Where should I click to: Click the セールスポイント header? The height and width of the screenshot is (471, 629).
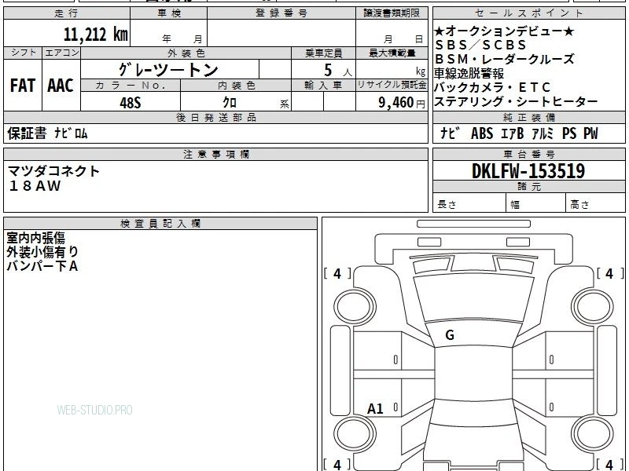[529, 13]
